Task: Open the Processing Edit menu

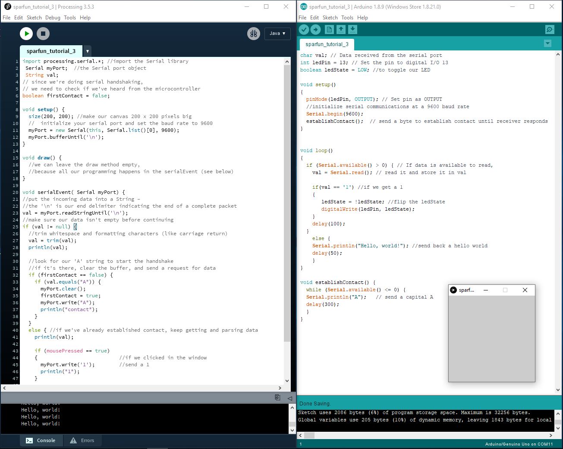Action: [19, 18]
